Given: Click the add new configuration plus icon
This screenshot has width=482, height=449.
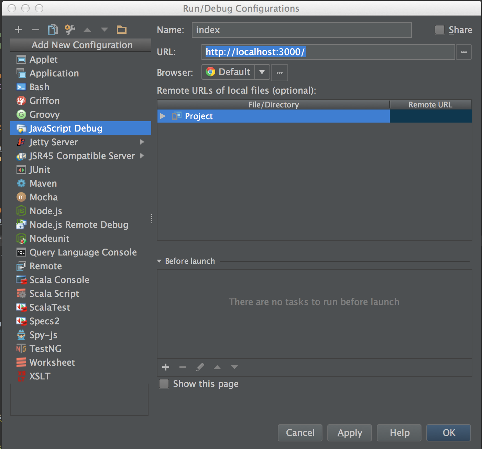Looking at the screenshot, I should point(19,30).
